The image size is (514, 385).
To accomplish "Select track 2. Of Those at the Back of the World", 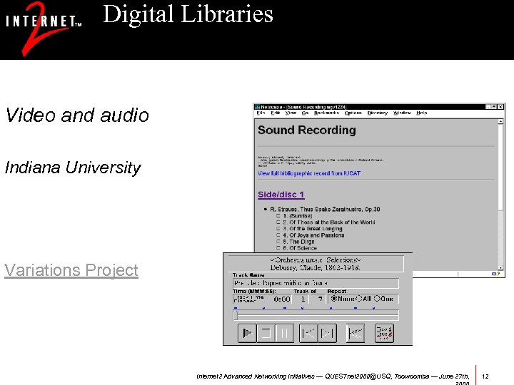I will coord(329,222).
